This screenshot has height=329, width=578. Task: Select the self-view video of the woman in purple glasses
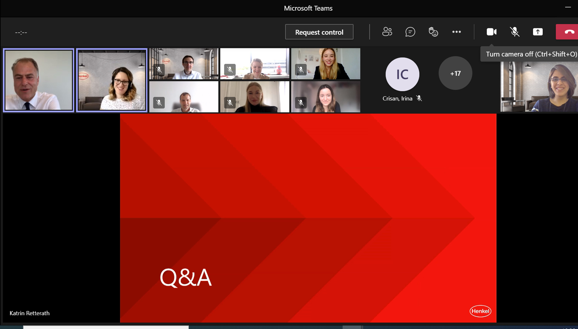tap(539, 87)
